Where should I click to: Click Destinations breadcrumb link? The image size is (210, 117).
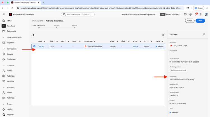click(38, 21)
